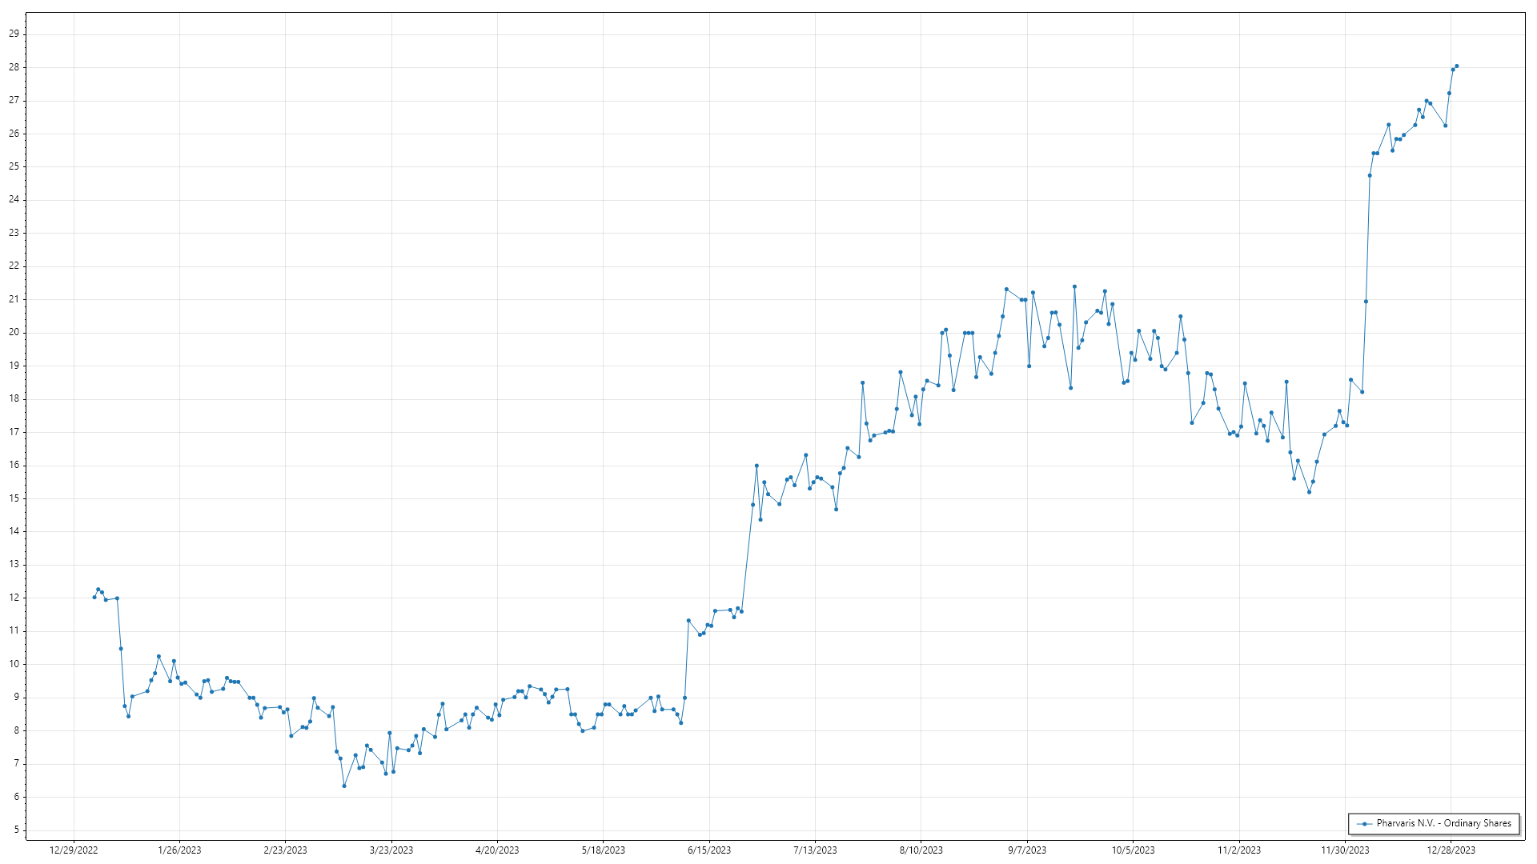Click the 7/13/2023 x-axis date label
This screenshot has height=864, width=1537.
815,850
